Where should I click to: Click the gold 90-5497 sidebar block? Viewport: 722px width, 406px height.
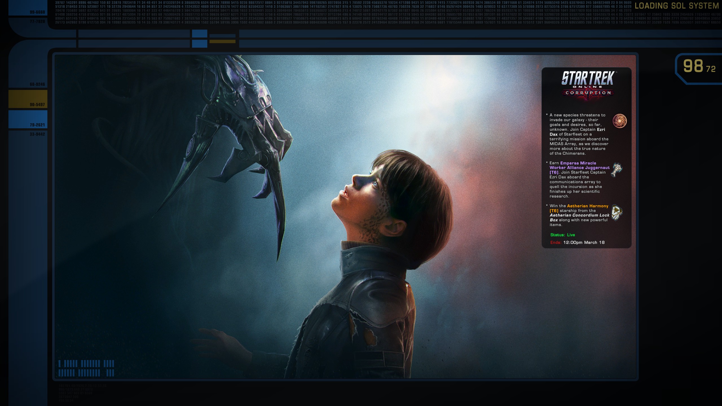pos(28,99)
